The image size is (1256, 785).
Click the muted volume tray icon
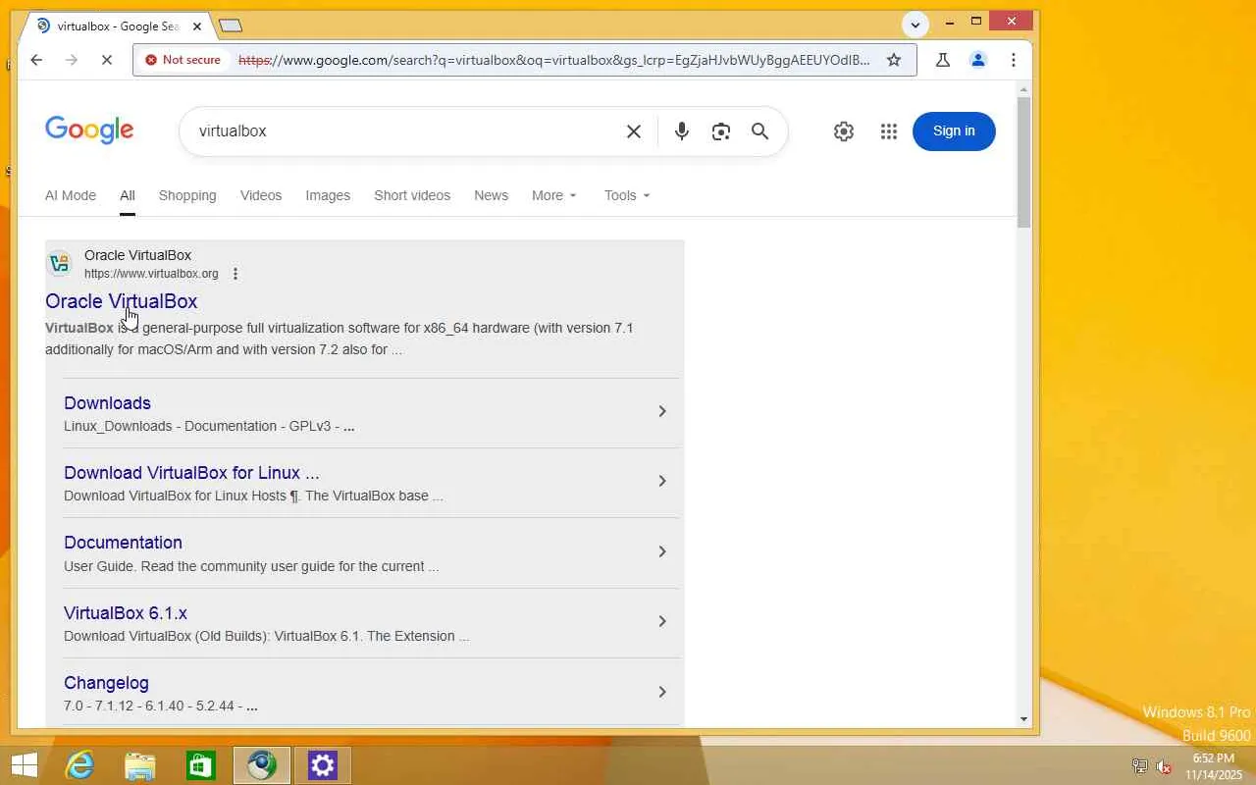(x=1164, y=766)
